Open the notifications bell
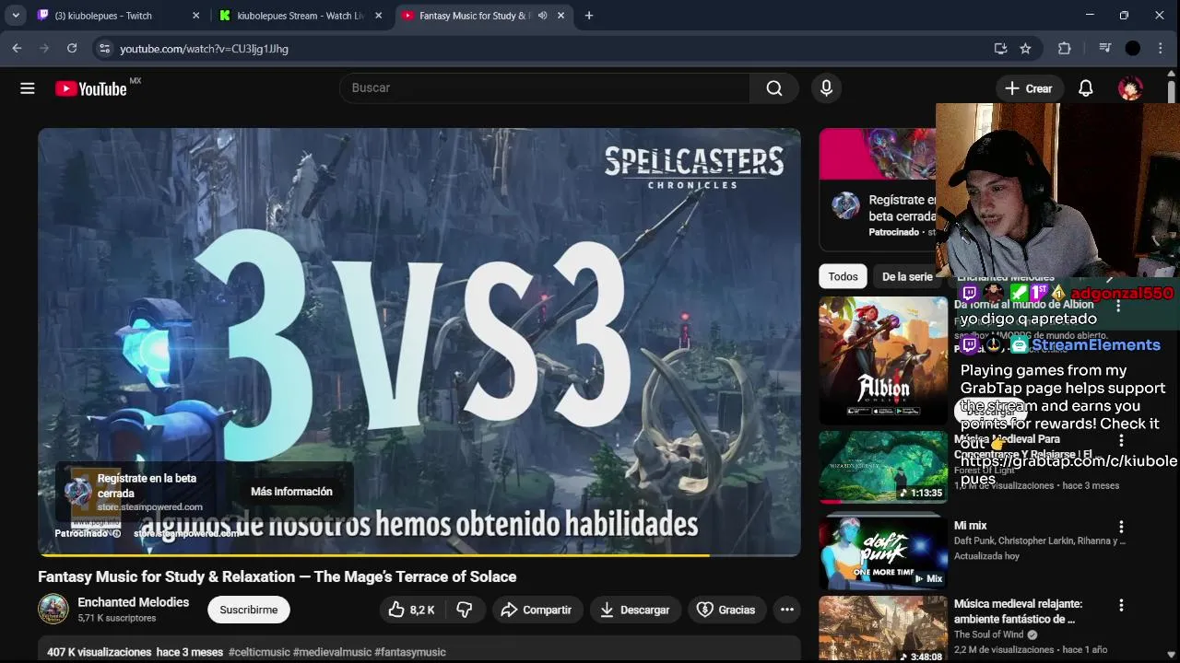Viewport: 1180px width, 663px height. click(1086, 88)
